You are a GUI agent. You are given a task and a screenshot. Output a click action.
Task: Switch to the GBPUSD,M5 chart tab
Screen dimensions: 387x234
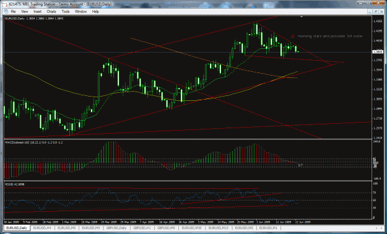[x=167, y=228]
